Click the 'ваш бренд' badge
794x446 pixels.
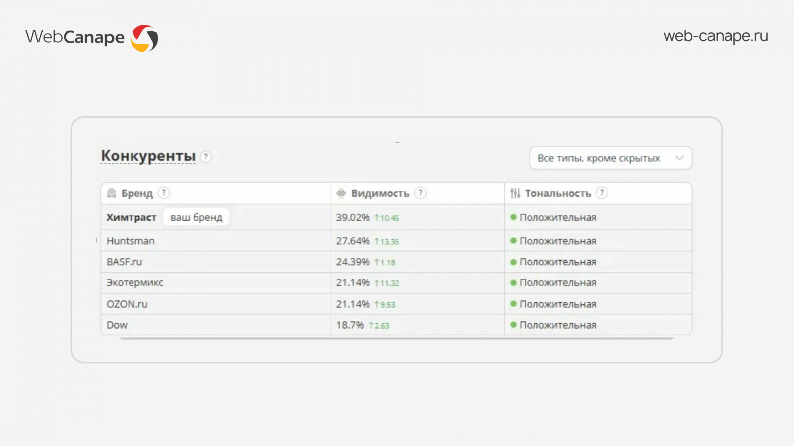[x=197, y=217]
